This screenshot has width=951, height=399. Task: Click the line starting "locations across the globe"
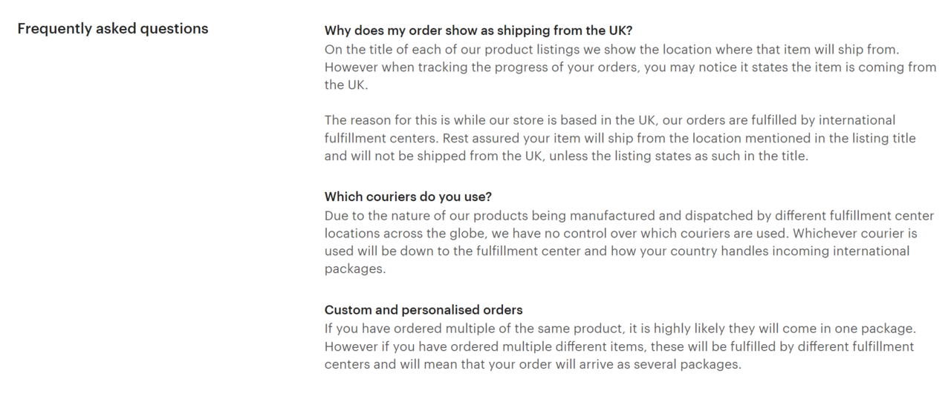tap(620, 234)
